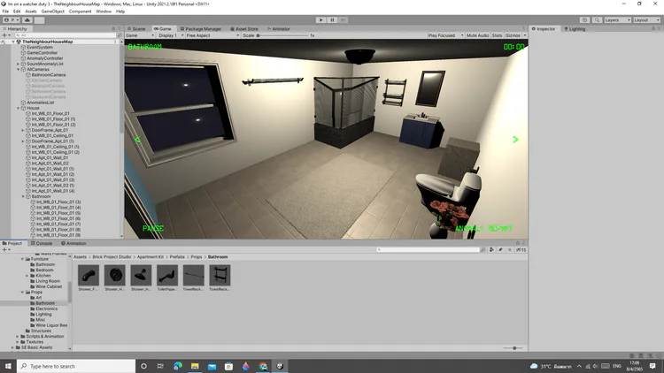Open Windows Start menu
664x373 pixels.
click(8, 366)
